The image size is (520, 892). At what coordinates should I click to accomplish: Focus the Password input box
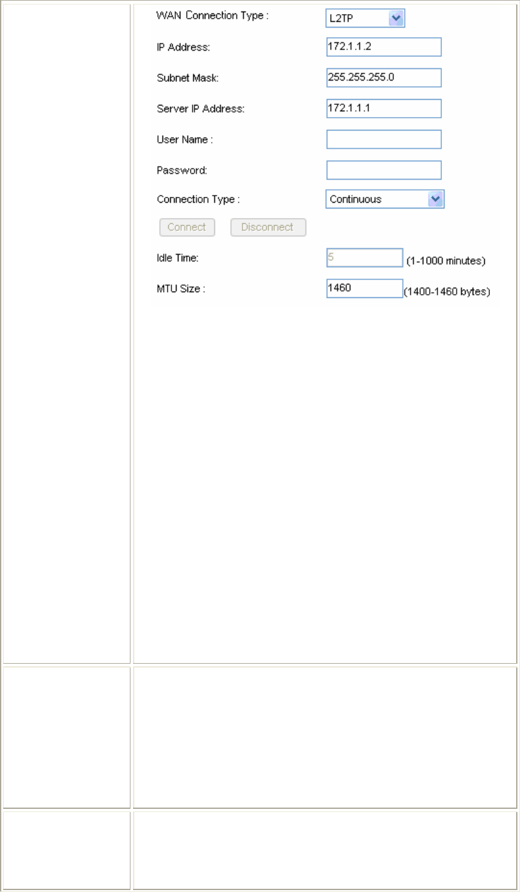[384, 169]
